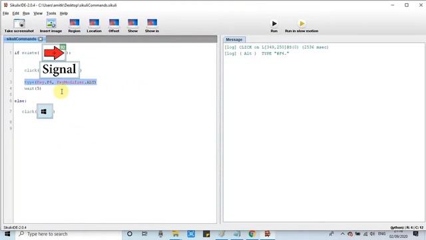This screenshot has width=426, height=240.
Task: Open the Help menu
Action: click(x=64, y=13)
